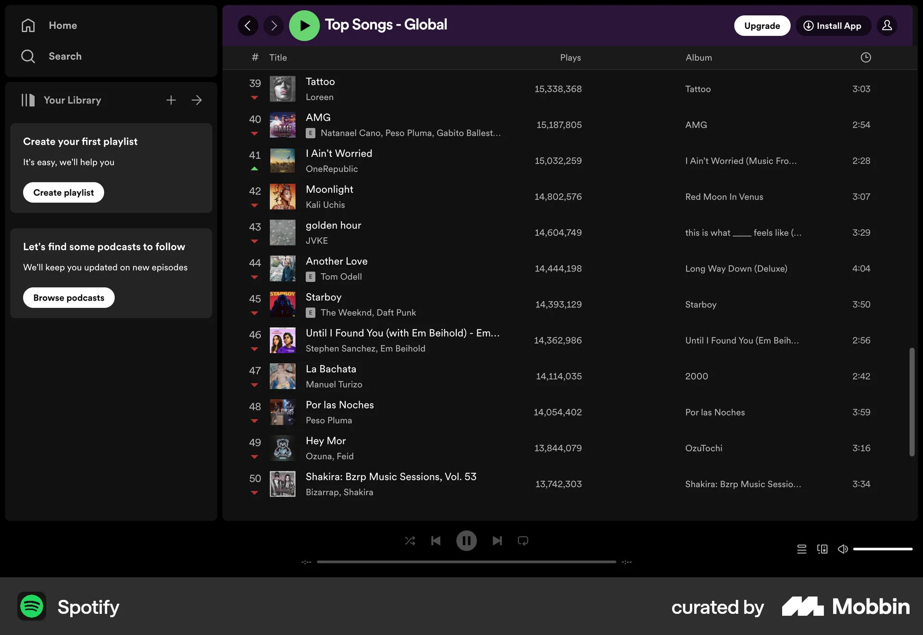Open the queue panel
923x635 pixels.
pyautogui.click(x=801, y=549)
